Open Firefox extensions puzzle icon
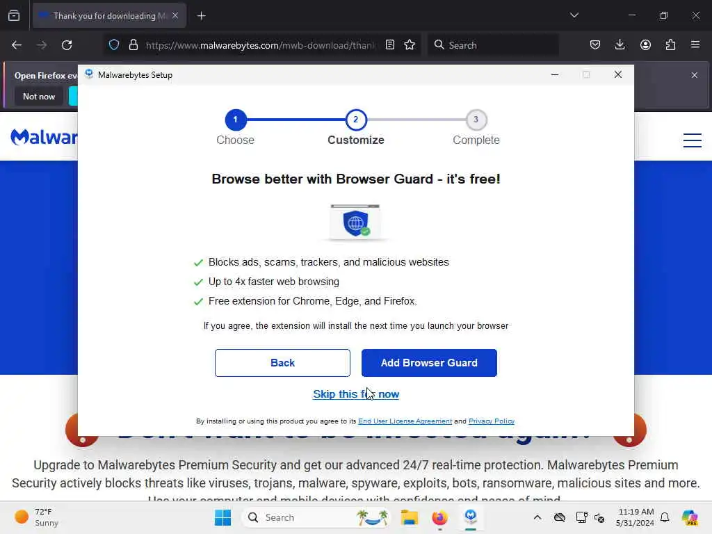 pyautogui.click(x=670, y=45)
